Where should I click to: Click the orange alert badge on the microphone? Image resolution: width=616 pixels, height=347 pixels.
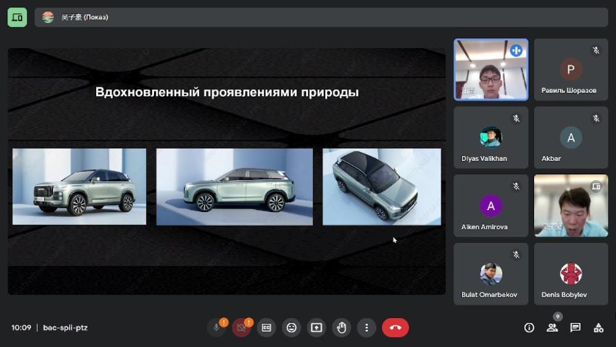click(224, 322)
